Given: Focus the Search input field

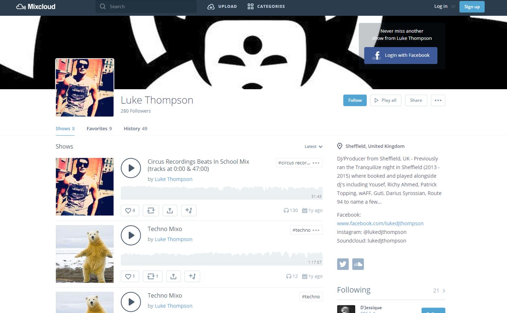Looking at the screenshot, I should tap(146, 7).
